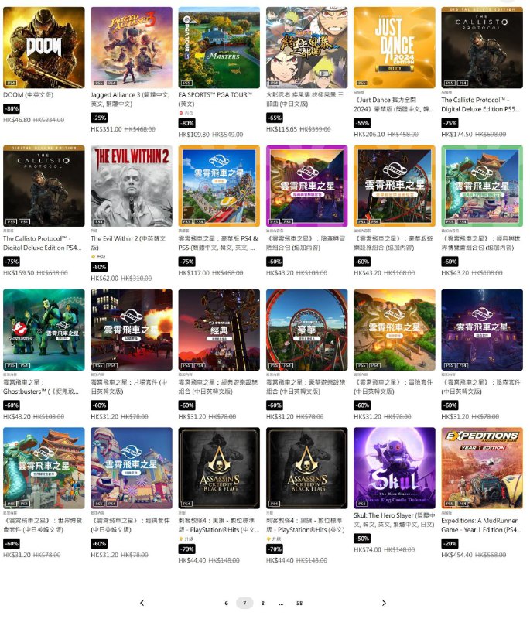View The Evil Within 2 cover

[132, 186]
